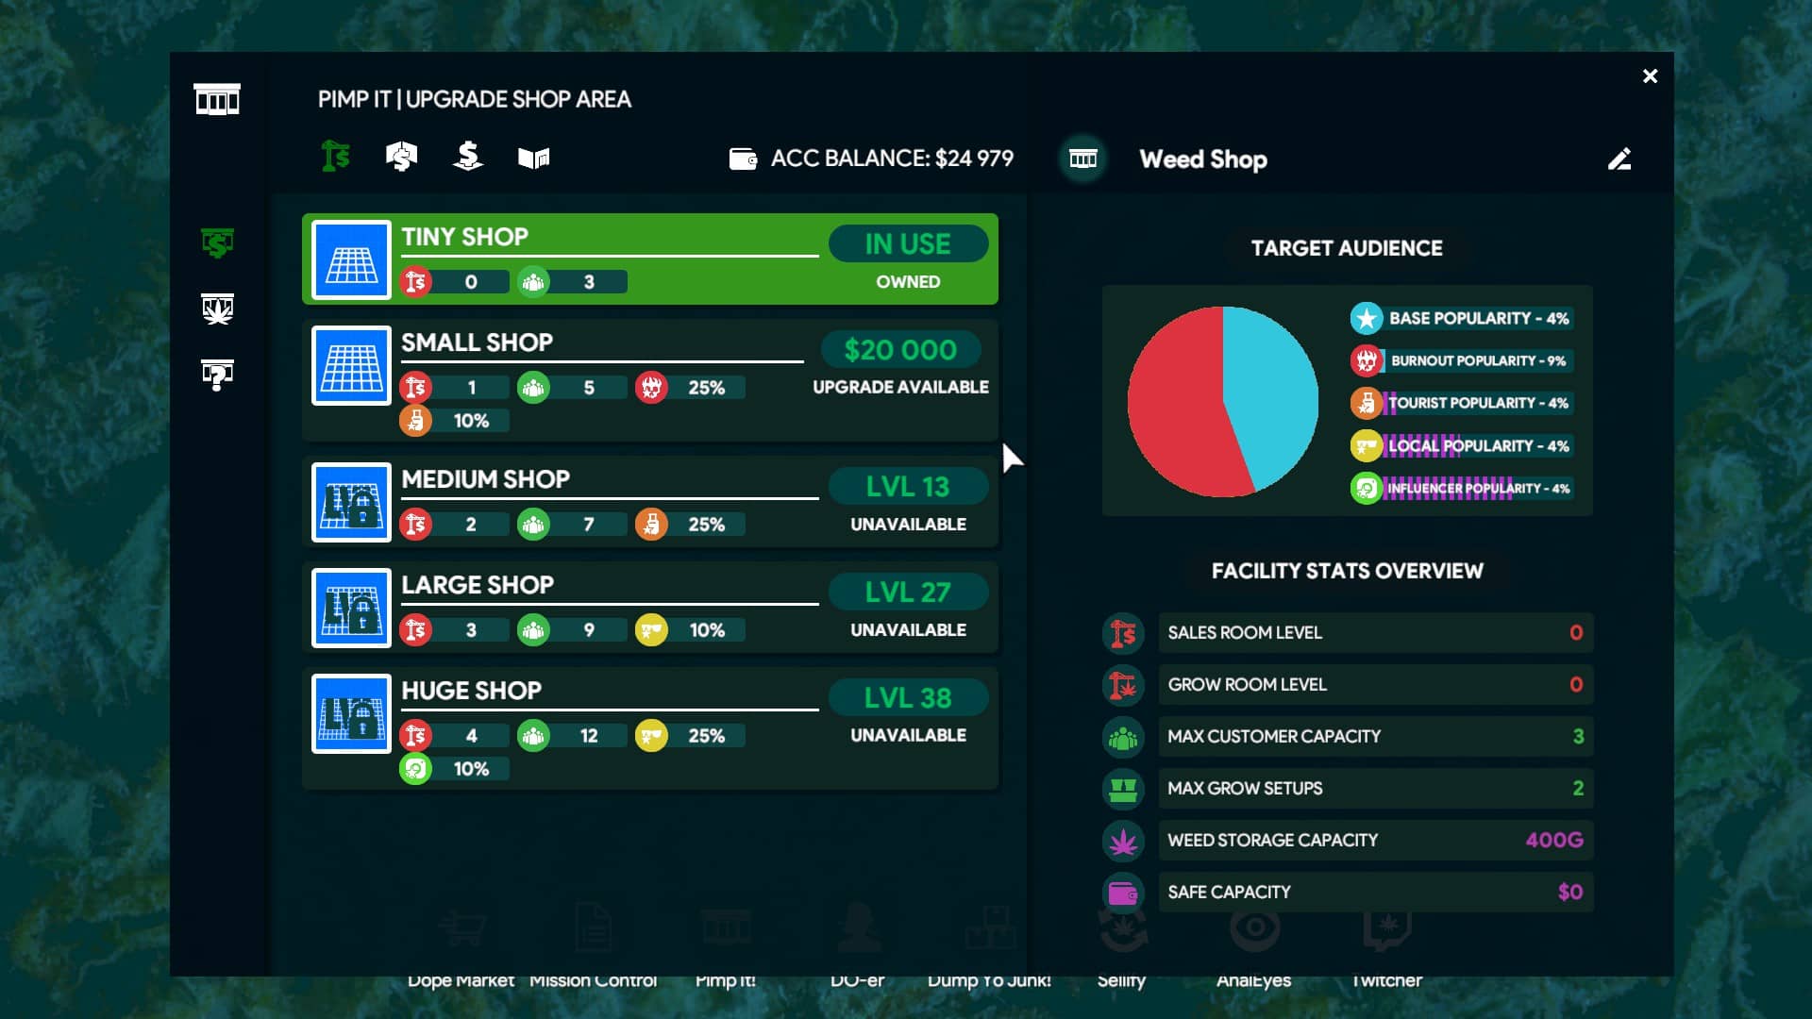Select the Large Shop row
The height and width of the screenshot is (1019, 1812).
[650, 608]
